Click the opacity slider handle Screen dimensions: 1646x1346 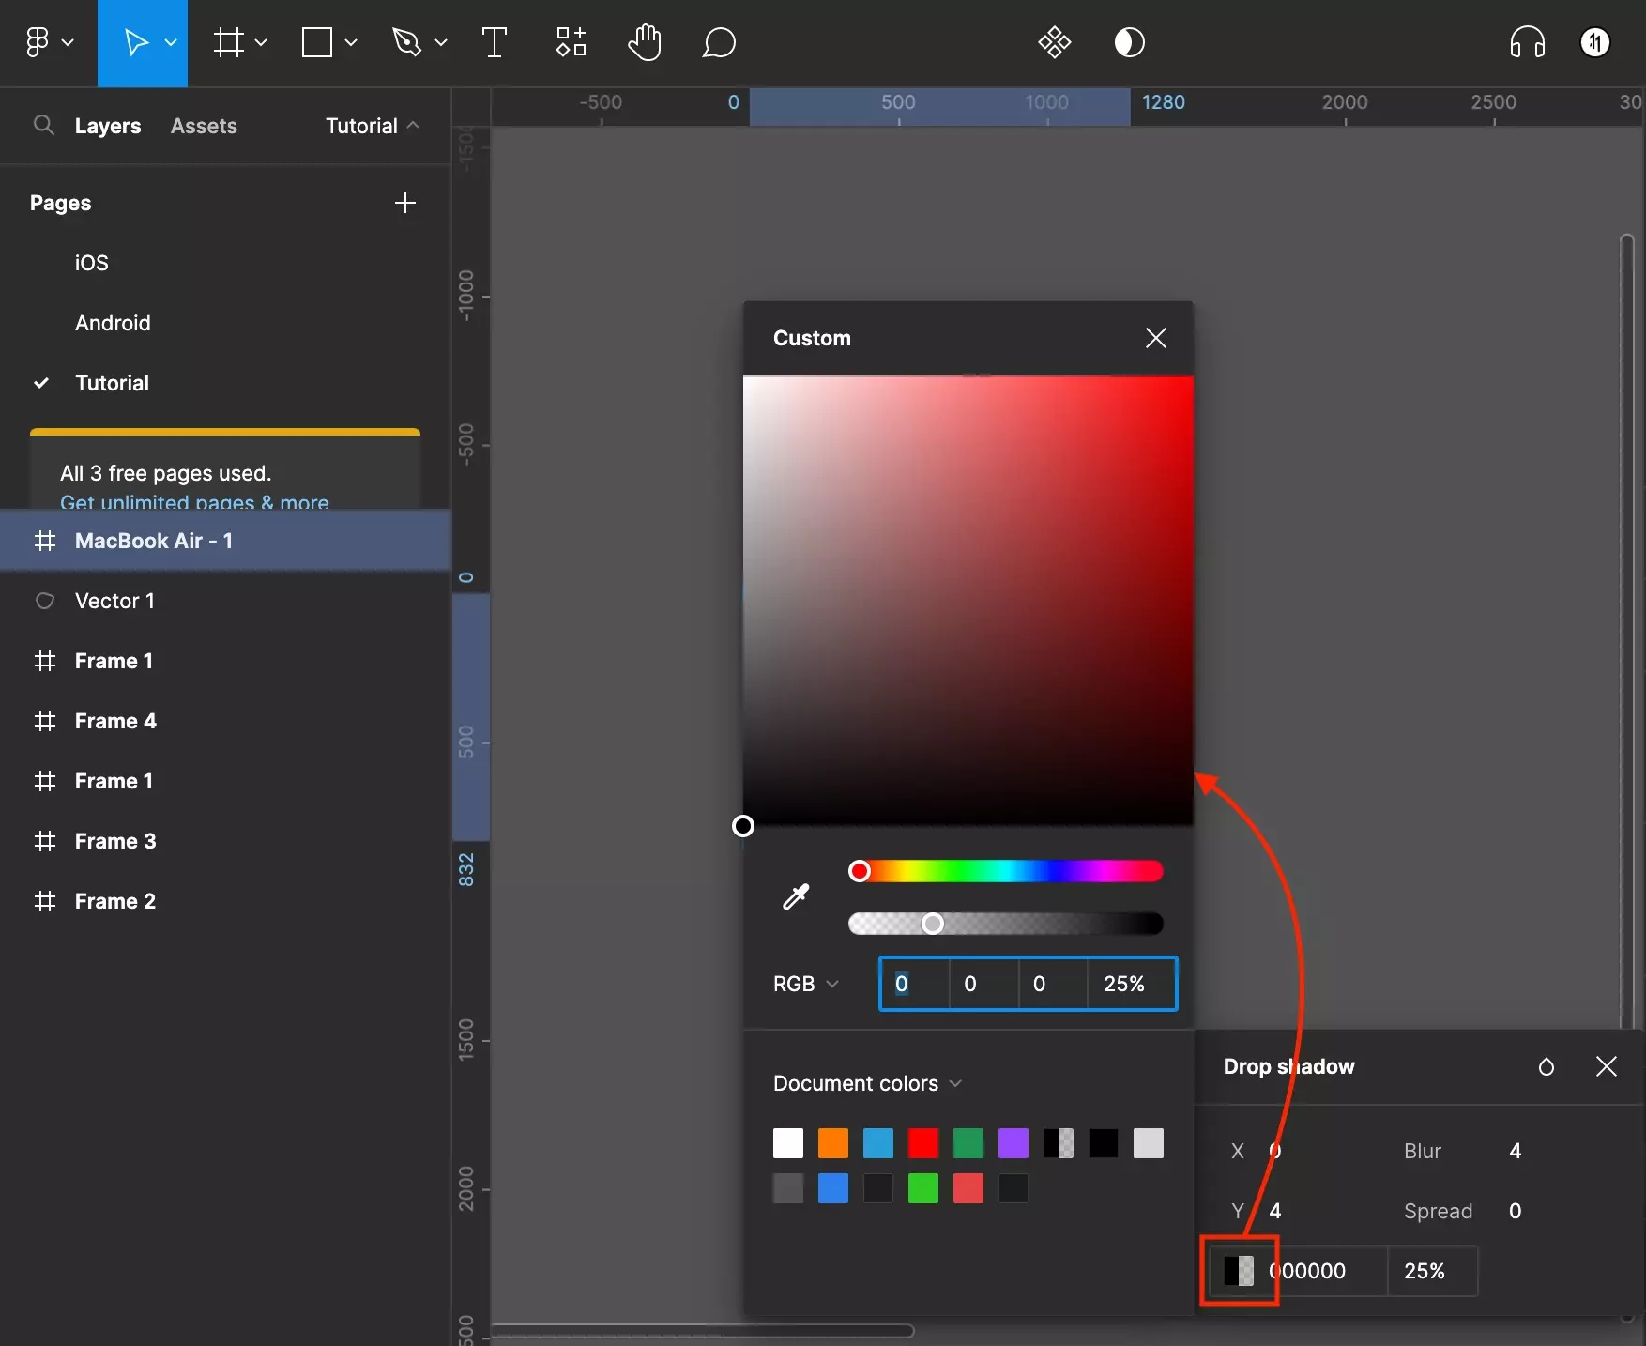point(932,924)
